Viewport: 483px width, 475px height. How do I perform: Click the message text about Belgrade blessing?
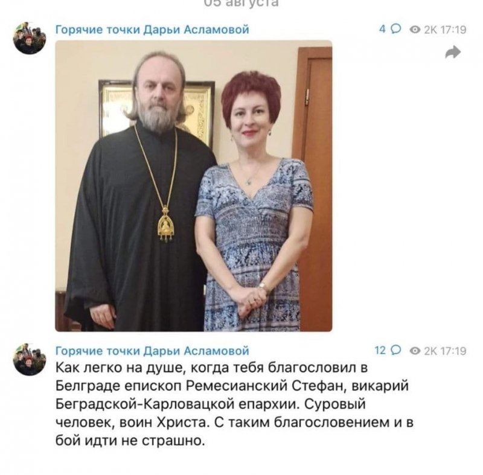(234, 404)
